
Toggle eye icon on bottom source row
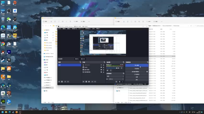pos(101,72)
